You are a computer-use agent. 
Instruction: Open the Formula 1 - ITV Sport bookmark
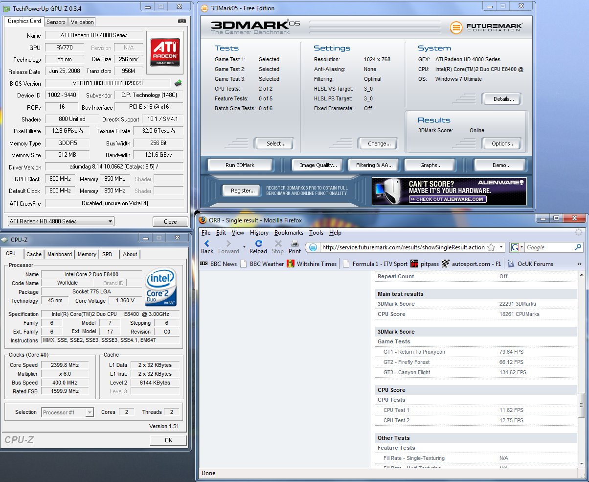tap(375, 264)
